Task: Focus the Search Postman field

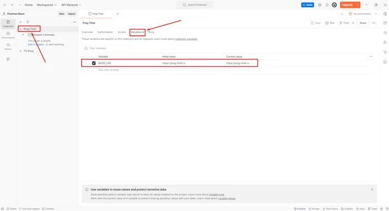Action: [194, 5]
